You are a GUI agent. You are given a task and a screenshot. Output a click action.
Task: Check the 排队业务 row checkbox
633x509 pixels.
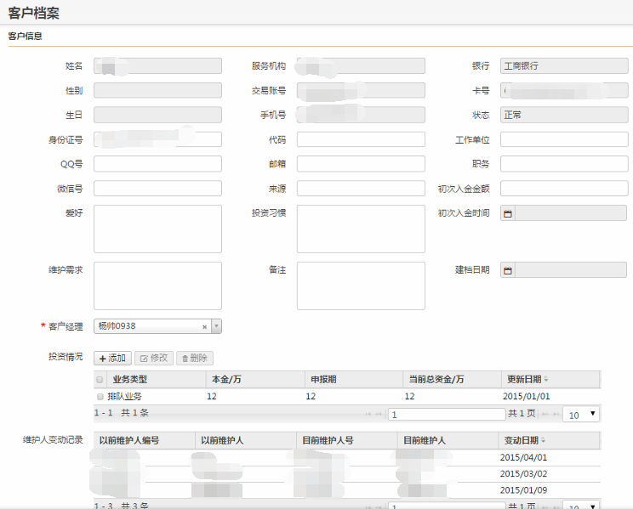click(100, 397)
